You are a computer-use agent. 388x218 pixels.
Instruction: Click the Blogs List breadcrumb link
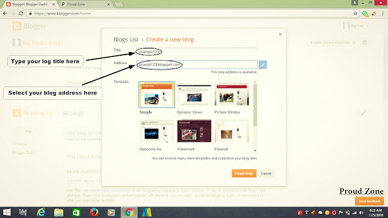(x=126, y=39)
